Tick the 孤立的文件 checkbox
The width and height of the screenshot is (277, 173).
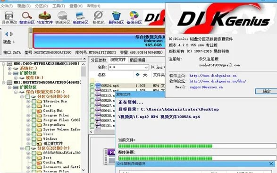[x=34, y=144]
